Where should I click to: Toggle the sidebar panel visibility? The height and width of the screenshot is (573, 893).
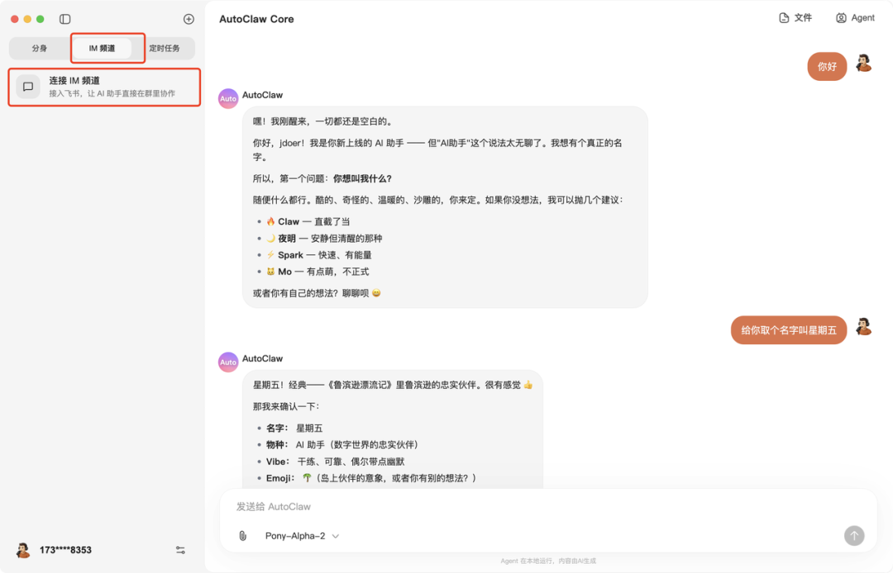point(64,18)
